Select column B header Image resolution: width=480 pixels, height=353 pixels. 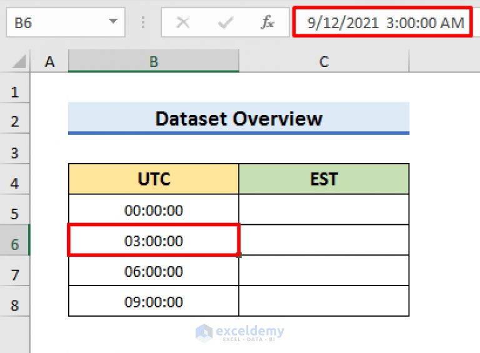pyautogui.click(x=153, y=61)
